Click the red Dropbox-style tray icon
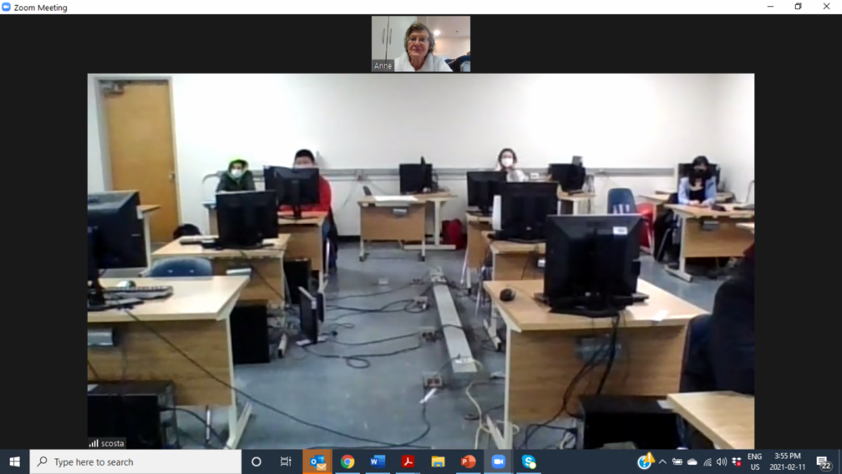The image size is (842, 474). [737, 461]
